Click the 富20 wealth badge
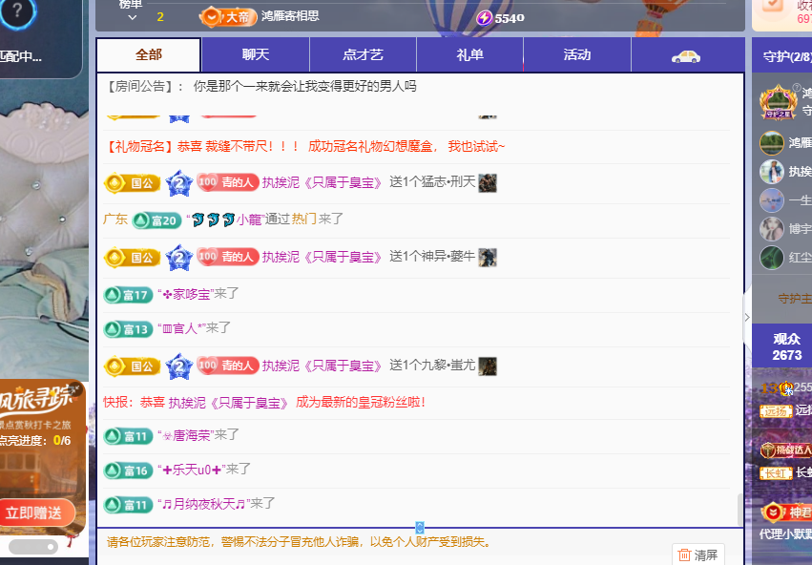 click(x=156, y=220)
